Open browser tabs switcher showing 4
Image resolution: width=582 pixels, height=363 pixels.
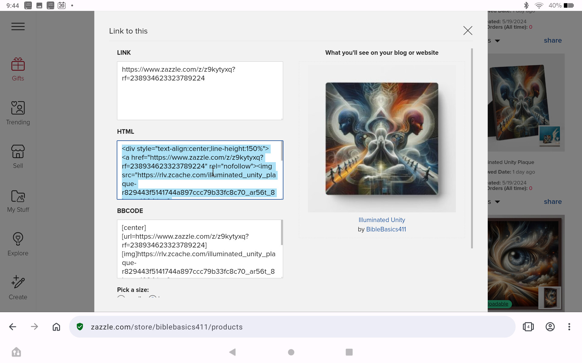coord(528,327)
